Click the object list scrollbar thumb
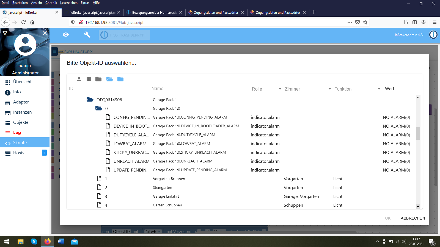Image resolution: width=440 pixels, height=247 pixels. pyautogui.click(x=418, y=133)
